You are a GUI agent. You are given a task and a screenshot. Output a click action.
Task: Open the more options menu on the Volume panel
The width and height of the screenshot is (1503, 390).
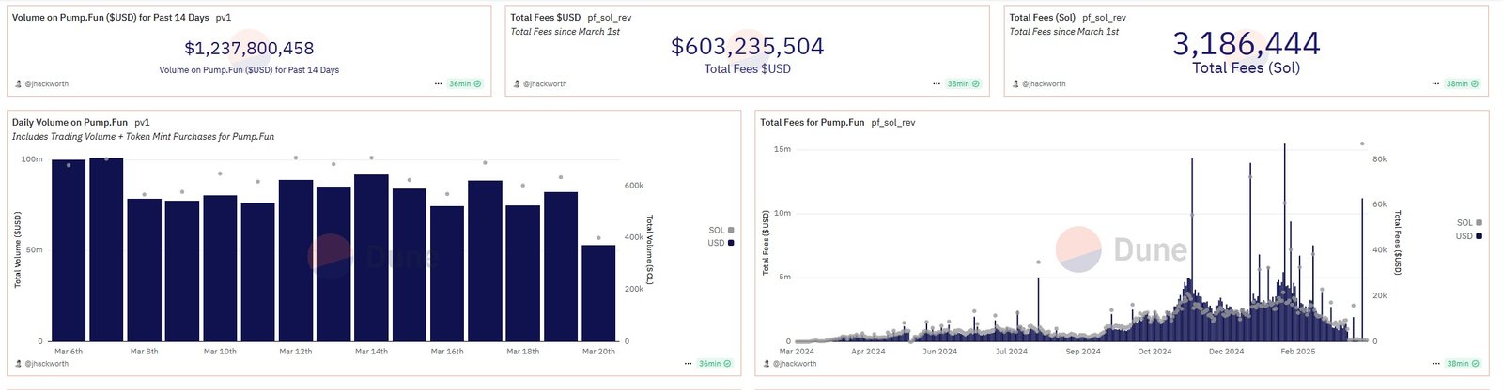pos(438,84)
